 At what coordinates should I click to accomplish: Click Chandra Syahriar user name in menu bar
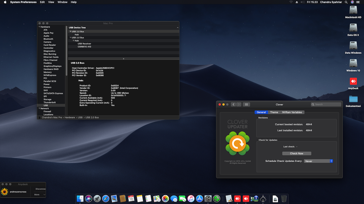tap(331, 2)
